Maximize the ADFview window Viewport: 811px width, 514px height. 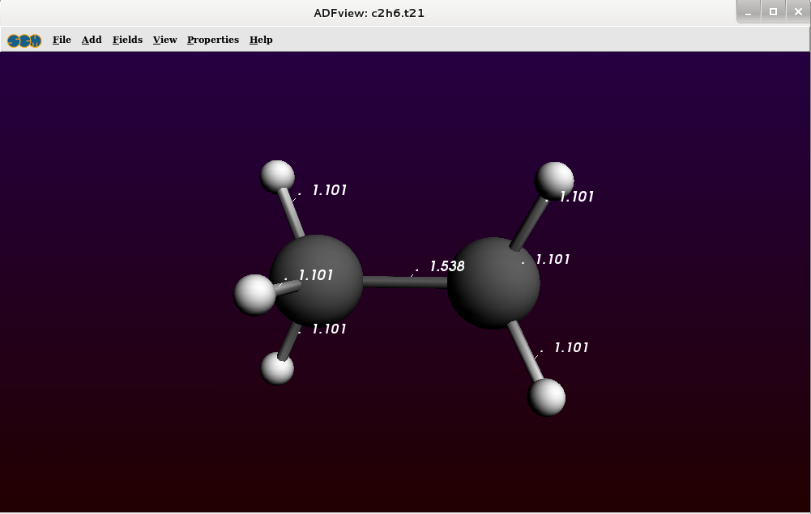click(773, 12)
